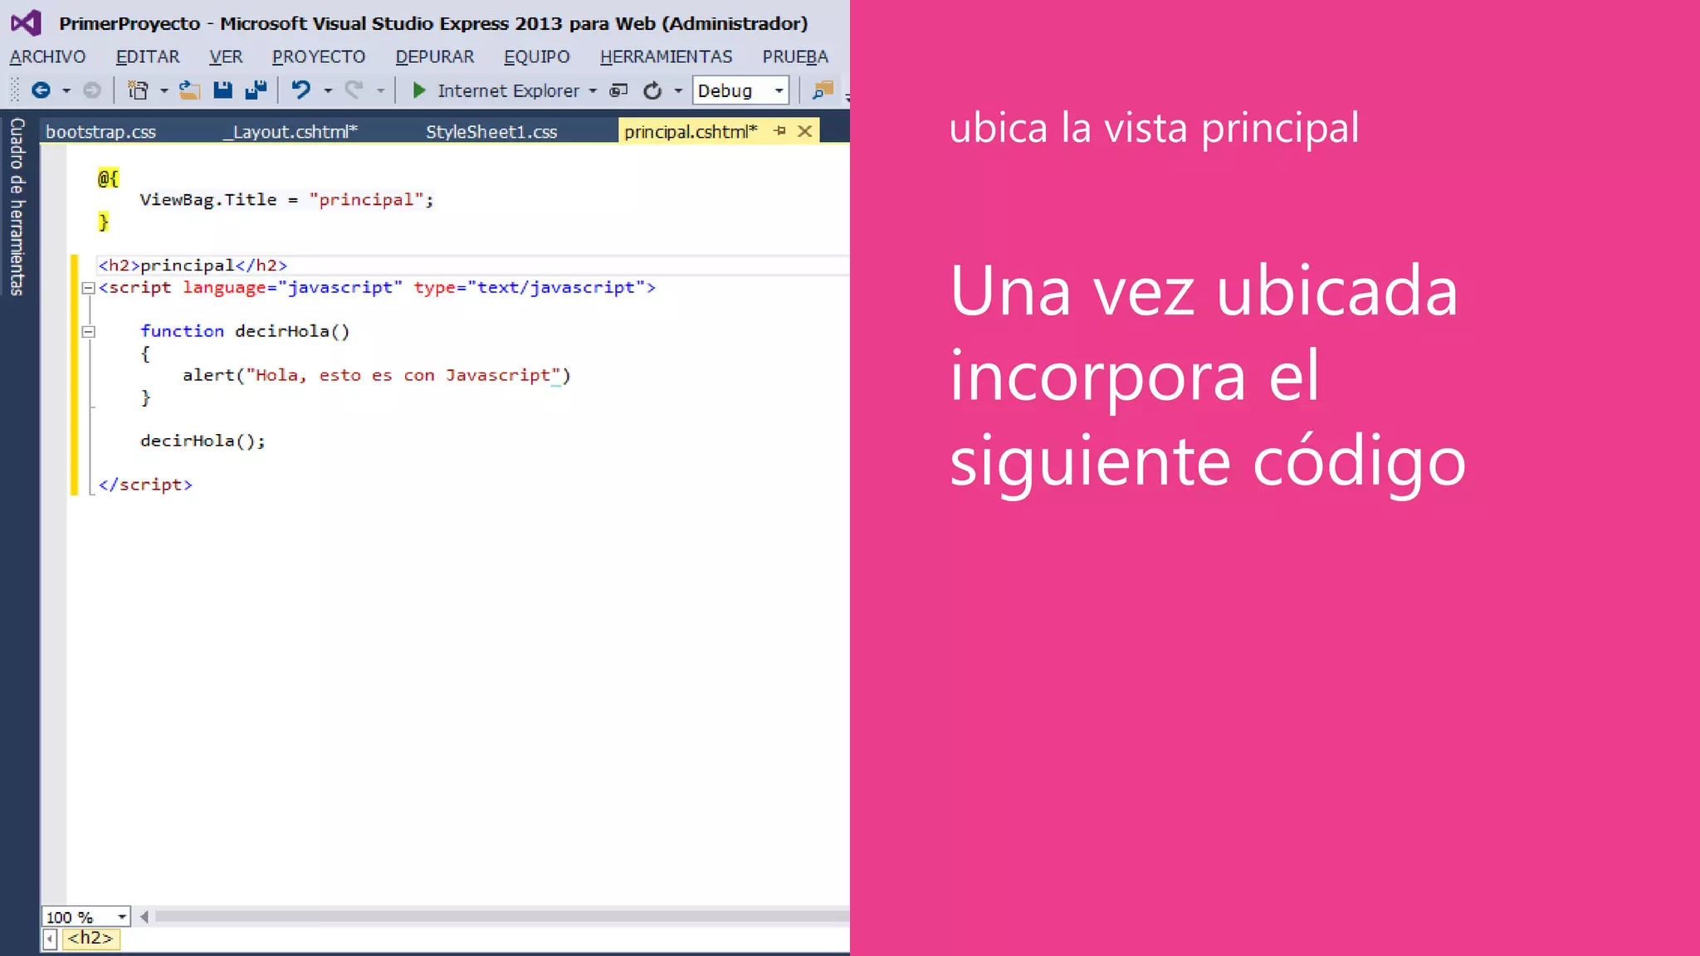This screenshot has height=956, width=1700.
Task: Click the decirHola(); call line
Action: [x=203, y=441]
